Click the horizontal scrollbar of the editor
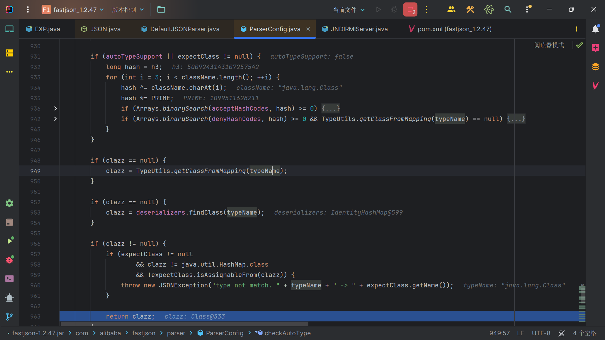 pyautogui.click(x=184, y=324)
